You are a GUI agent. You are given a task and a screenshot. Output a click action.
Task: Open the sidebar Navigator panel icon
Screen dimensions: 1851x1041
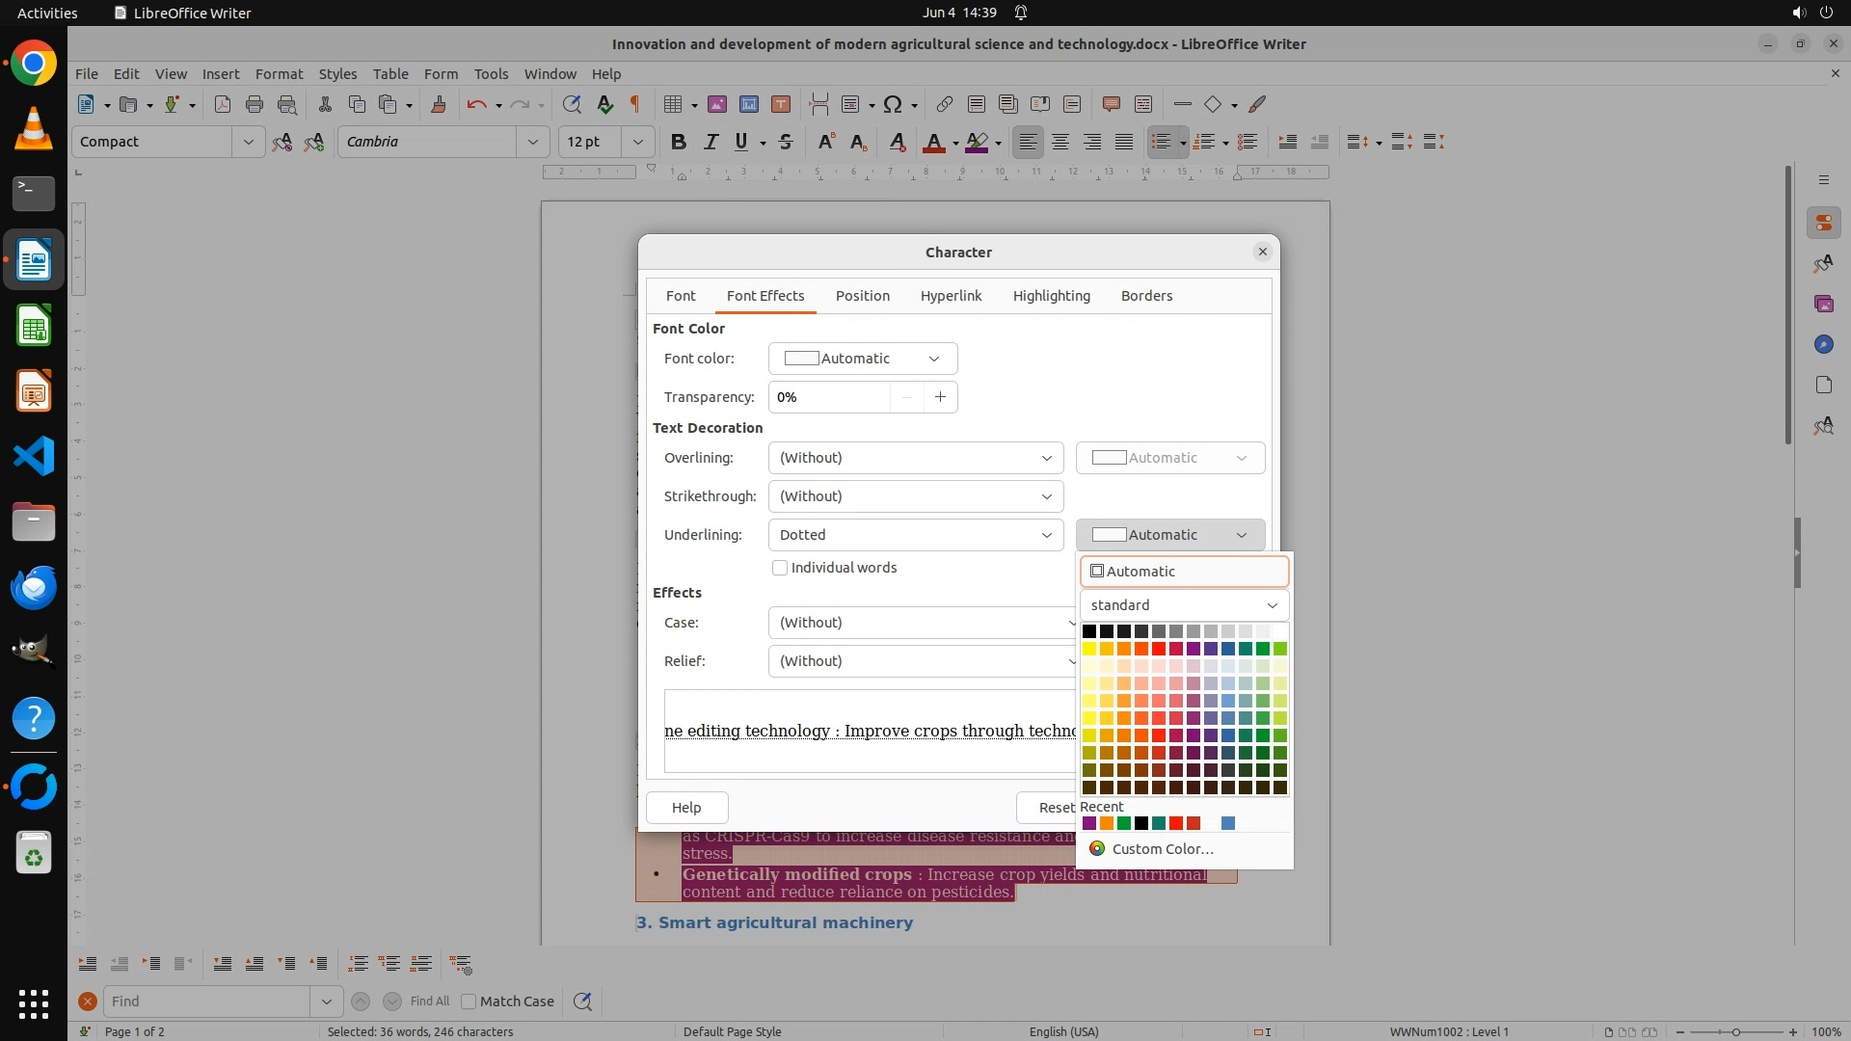1823,344
